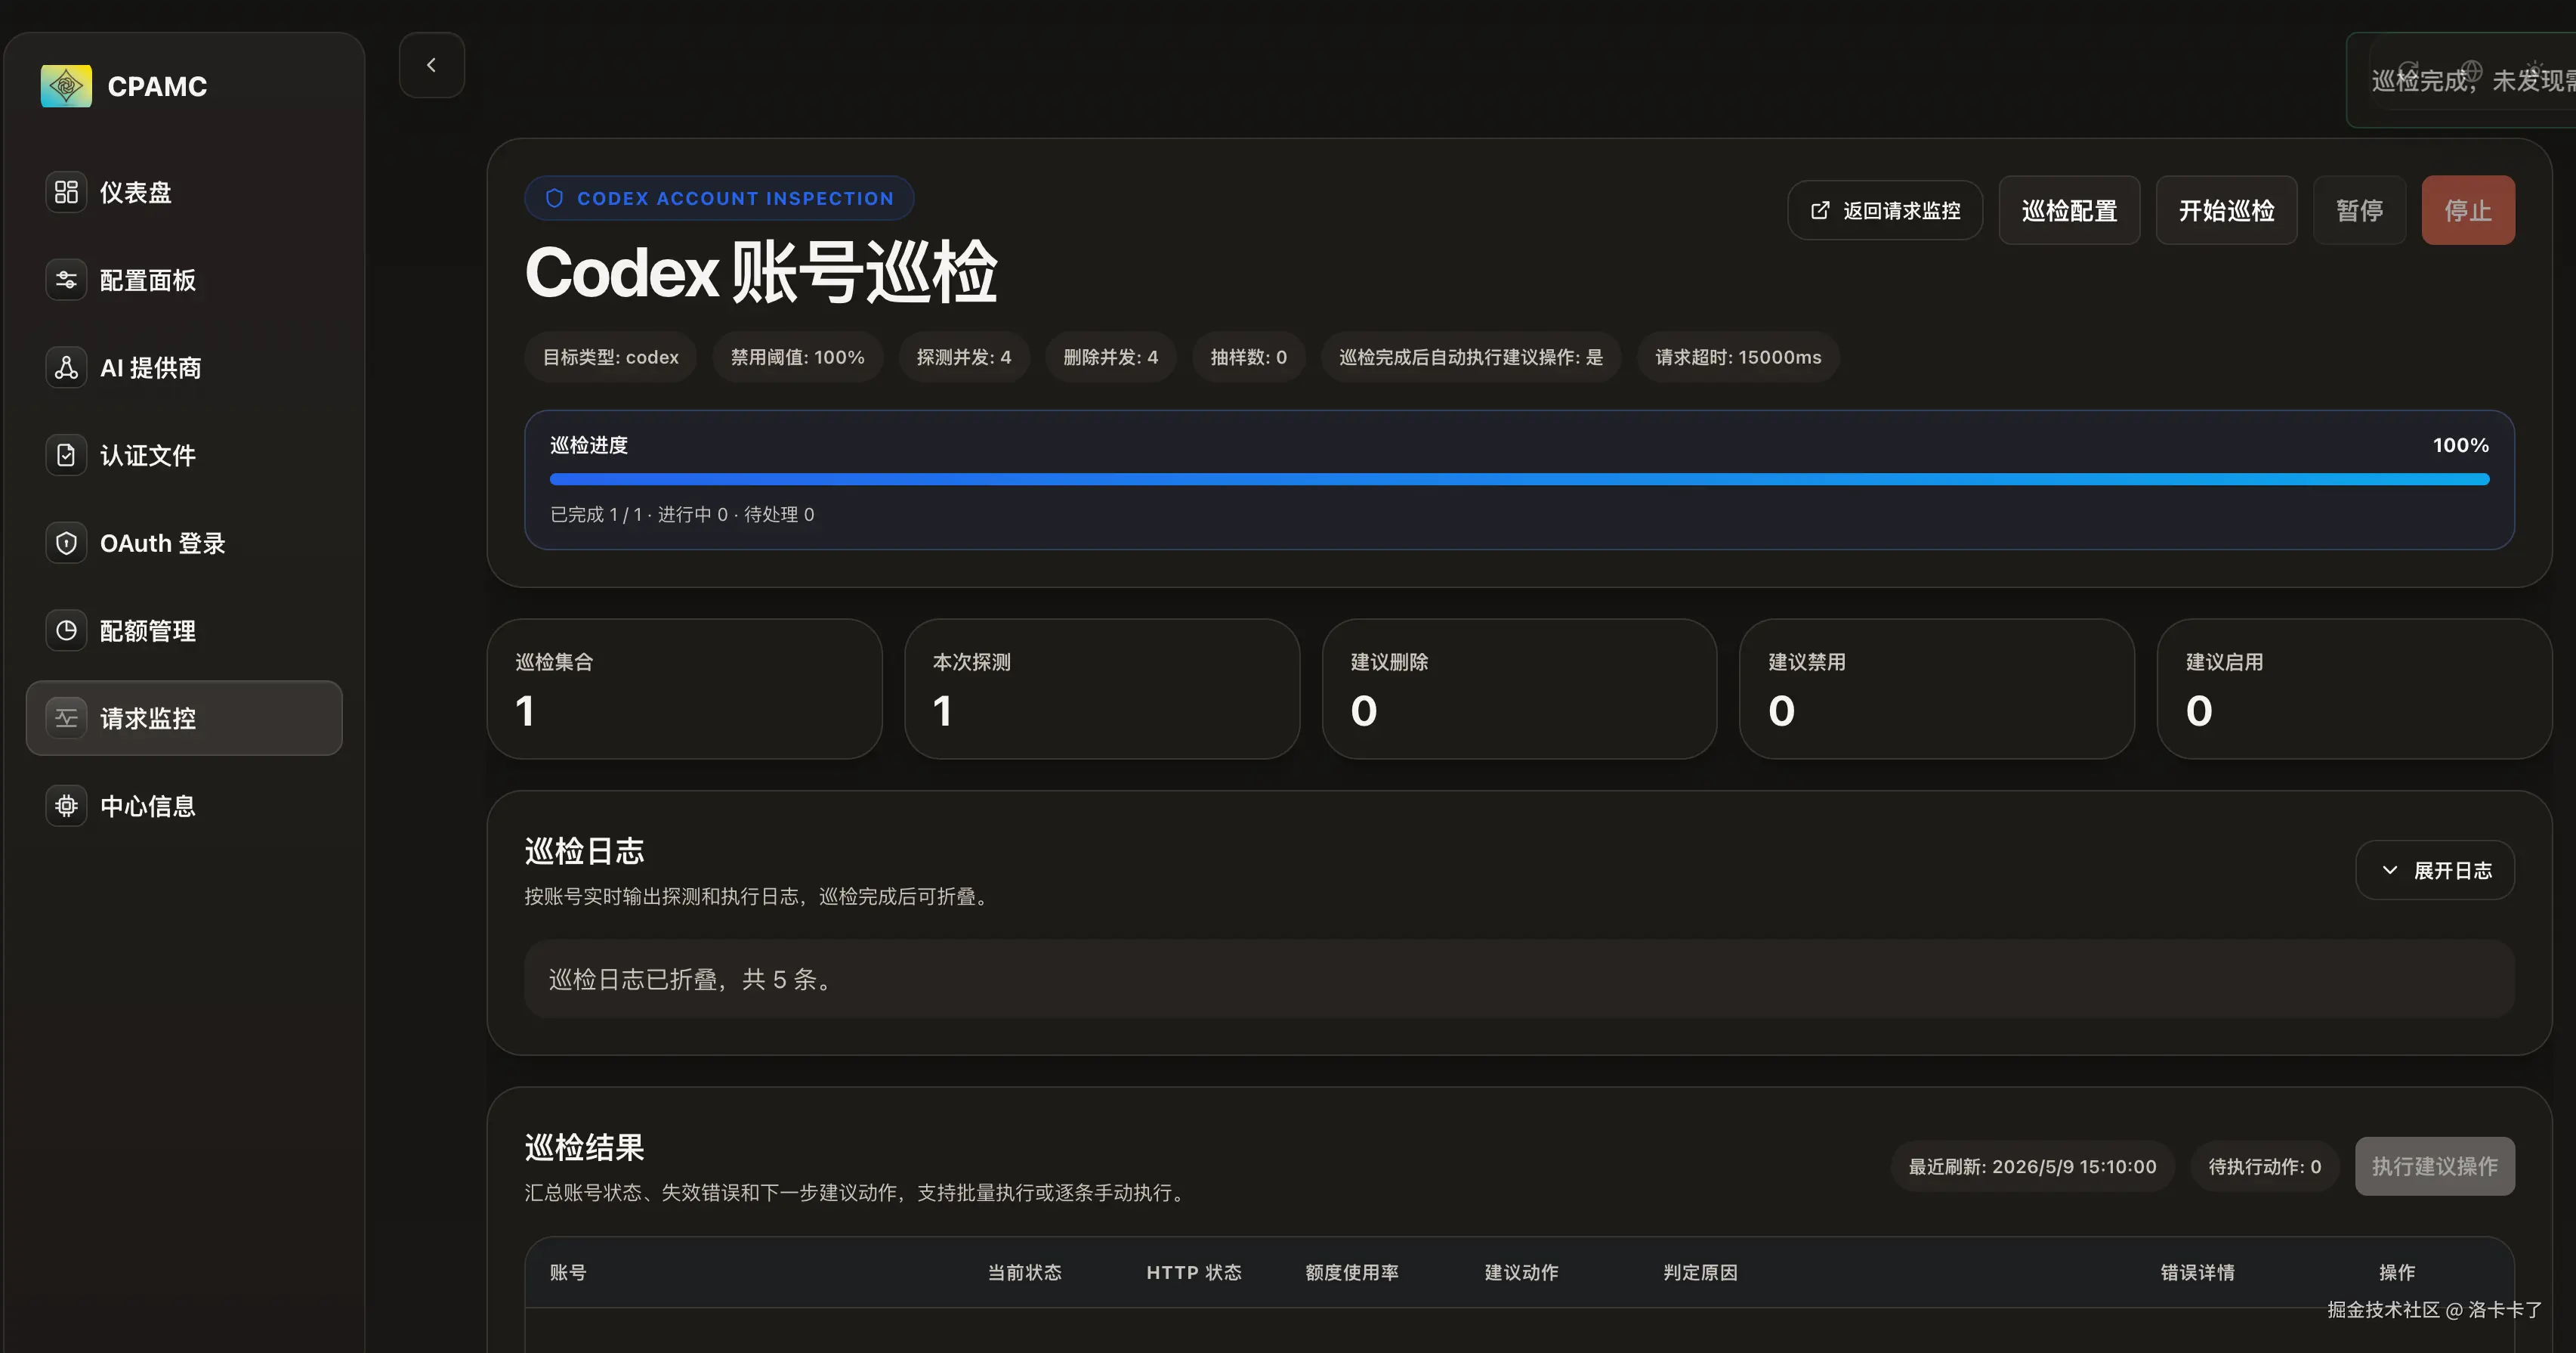Image resolution: width=2576 pixels, height=1353 pixels.
Task: Click the 当前状态 column header
Action: click(x=1025, y=1272)
